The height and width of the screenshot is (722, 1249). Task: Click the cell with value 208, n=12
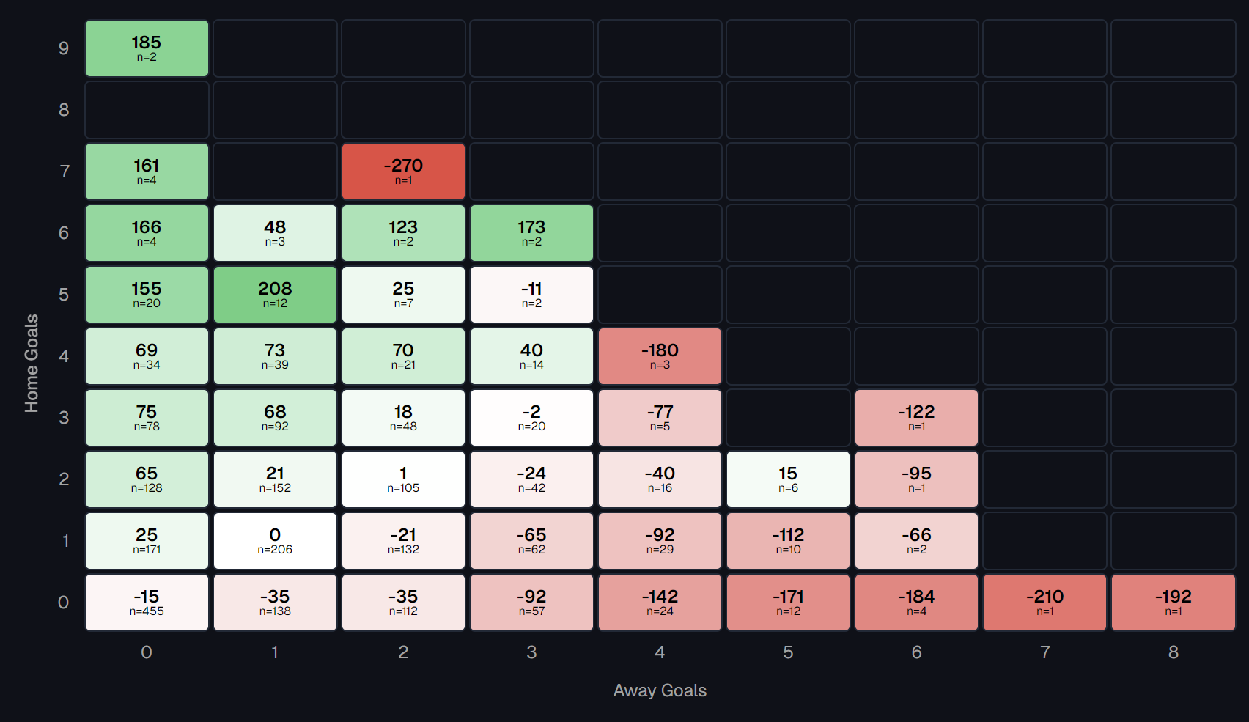pyautogui.click(x=275, y=295)
